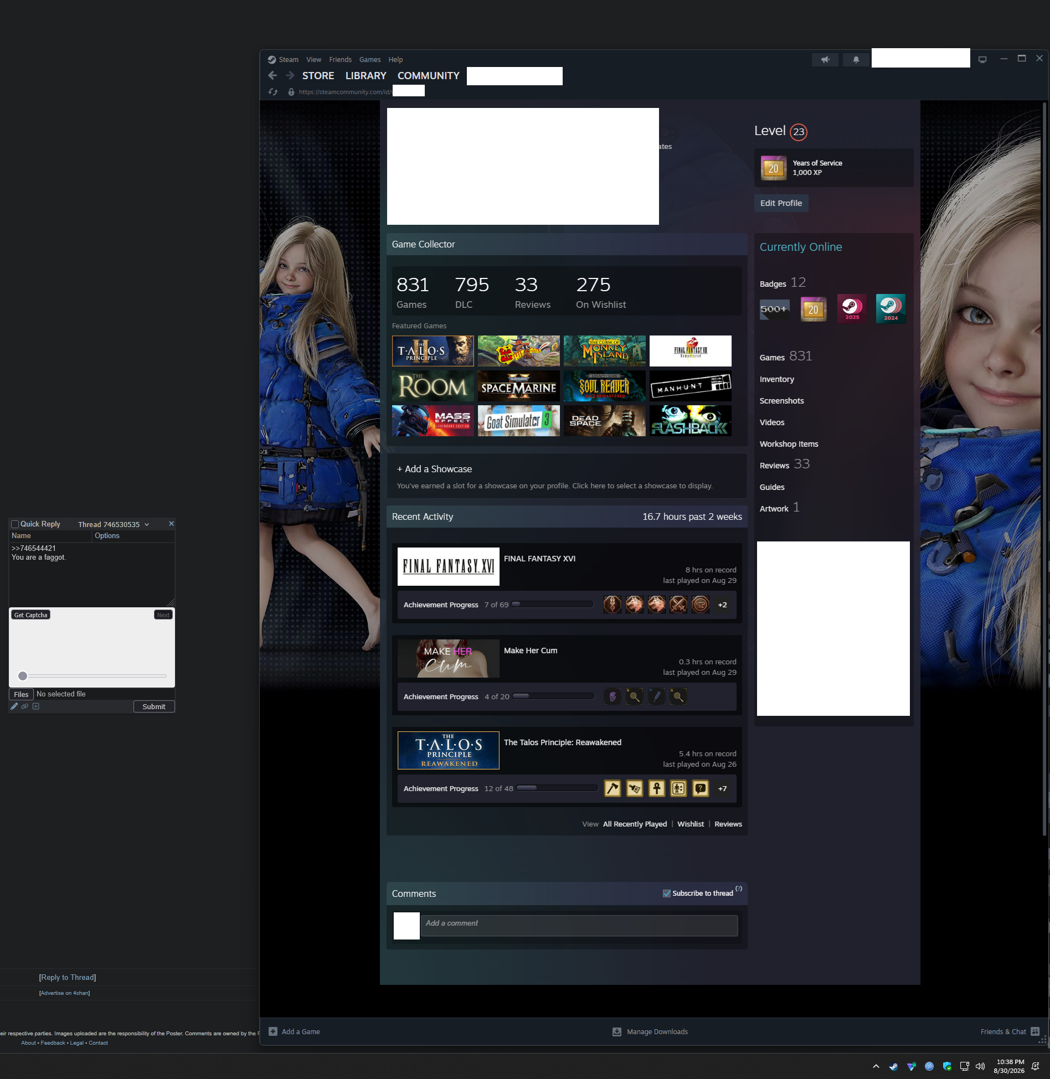Open Steam notifications bell

click(856, 59)
